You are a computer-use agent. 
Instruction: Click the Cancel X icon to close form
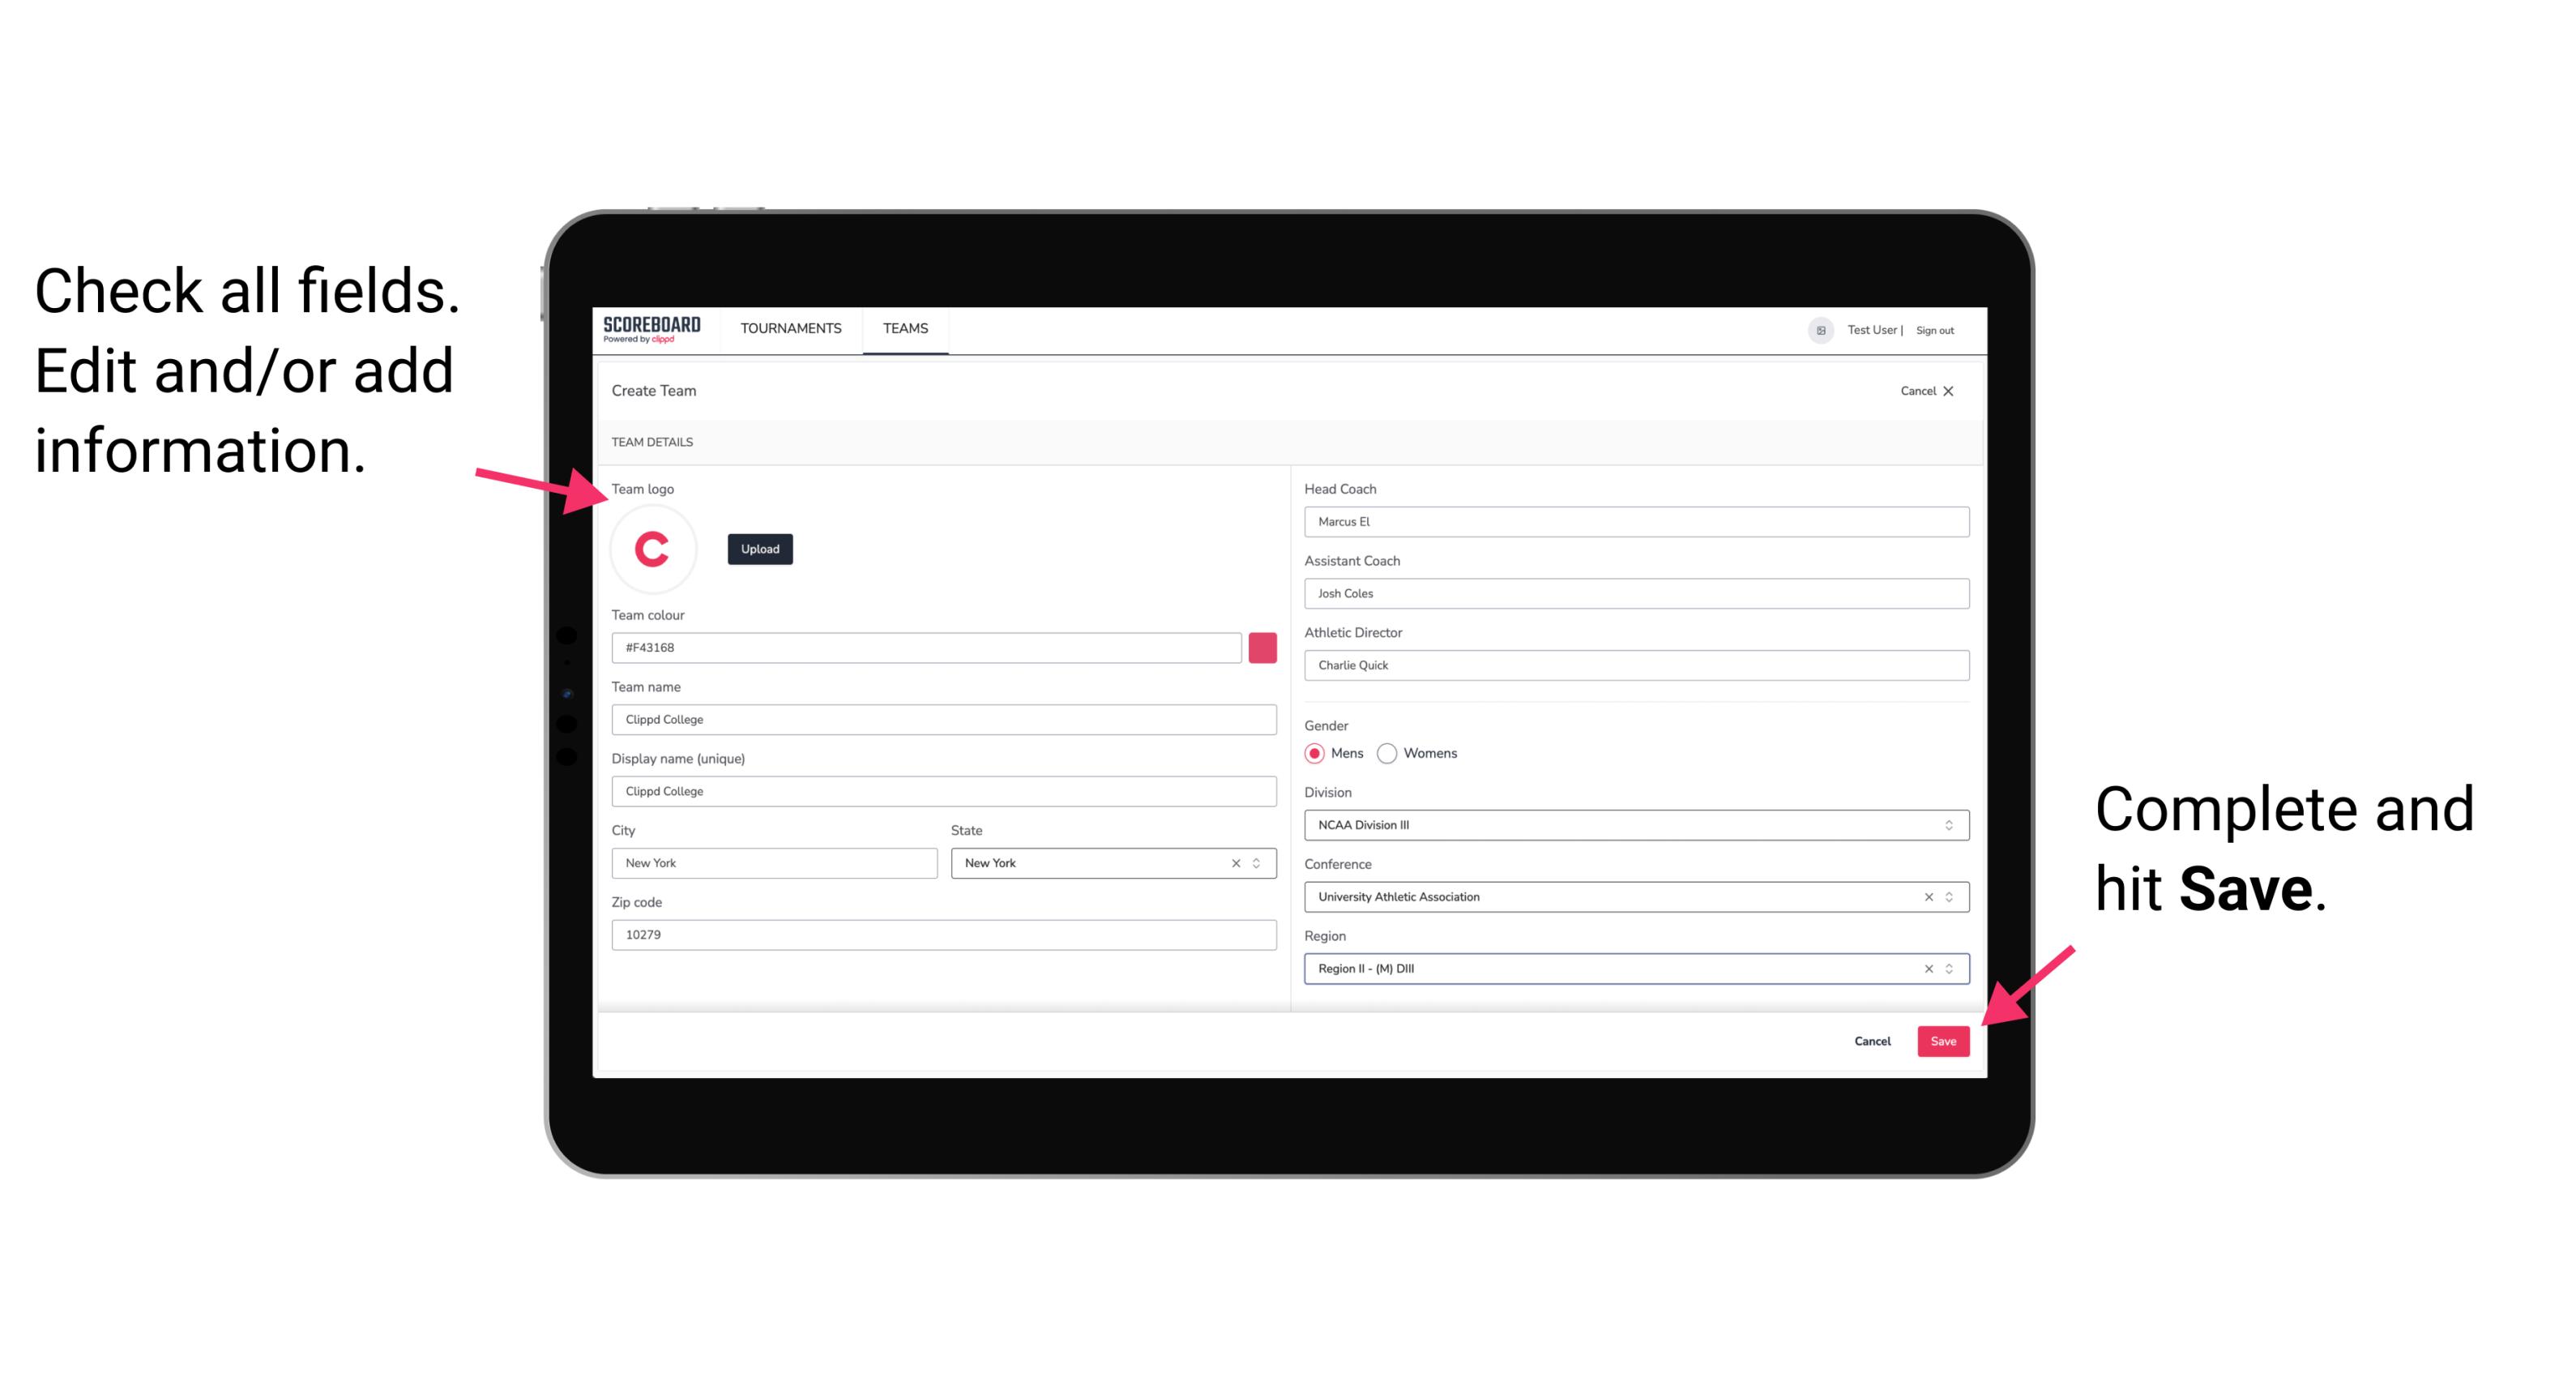point(1951,391)
